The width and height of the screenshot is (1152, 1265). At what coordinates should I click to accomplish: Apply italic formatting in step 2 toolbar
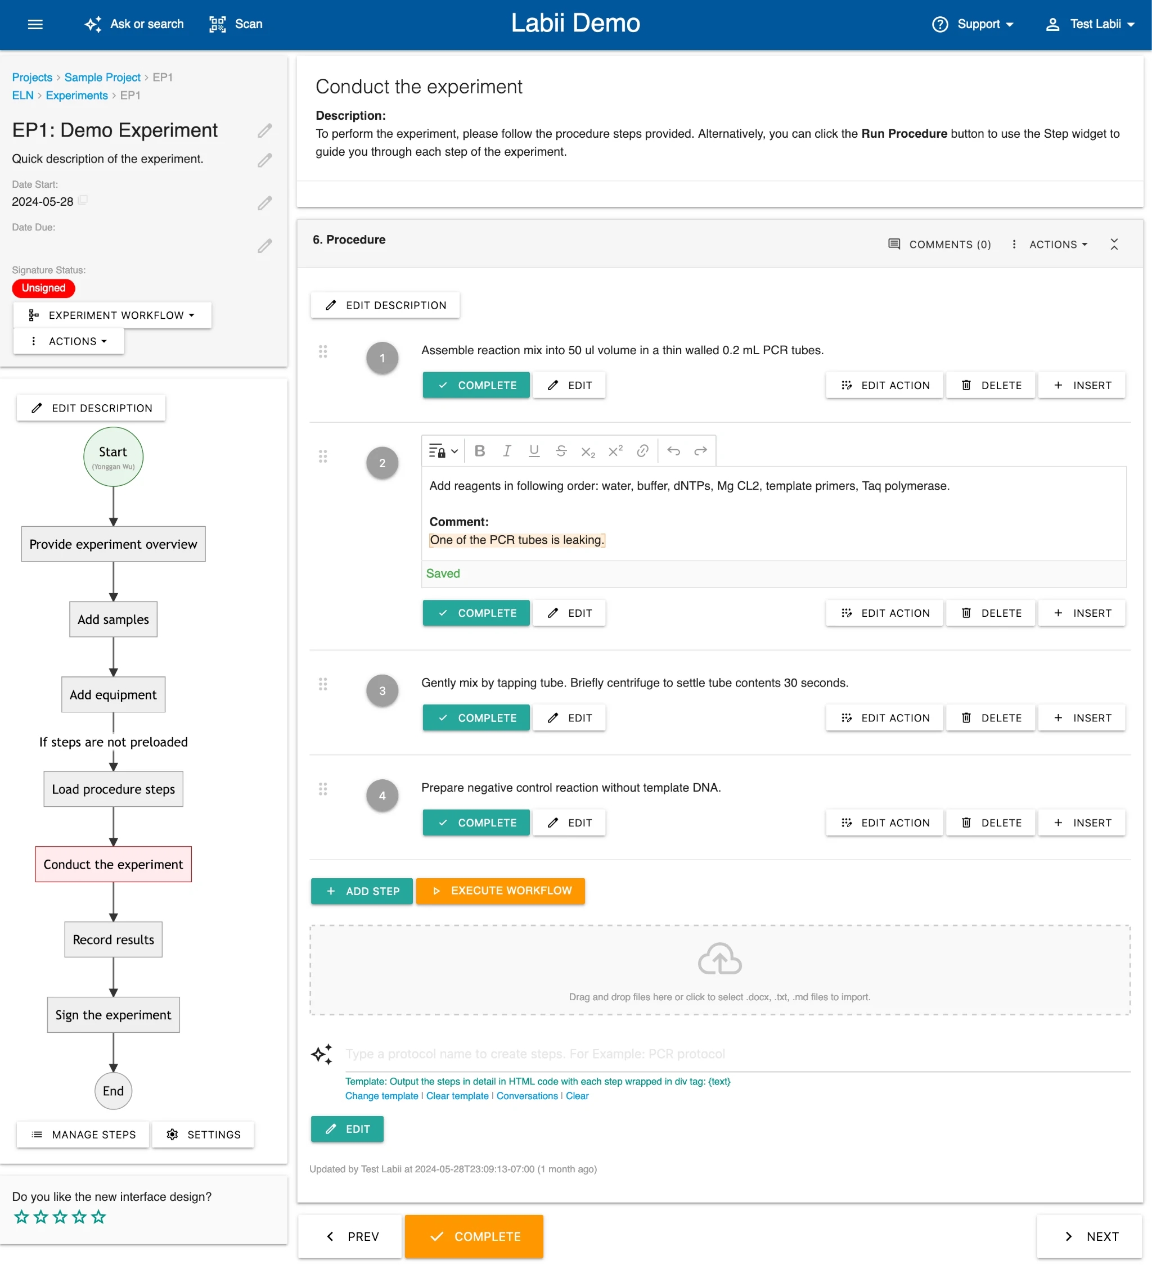click(x=507, y=450)
